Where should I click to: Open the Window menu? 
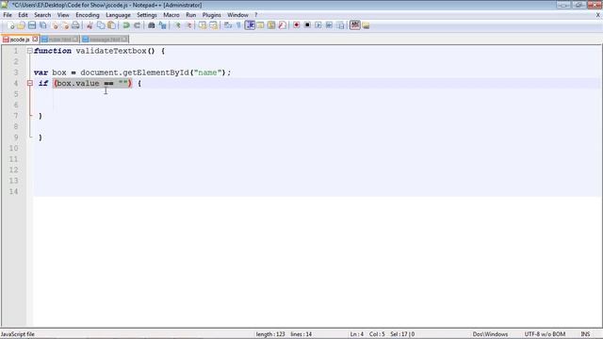click(237, 15)
